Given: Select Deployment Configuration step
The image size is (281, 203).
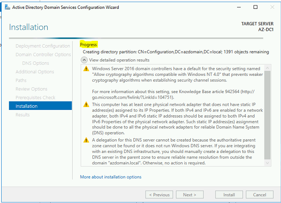Looking at the screenshot, I should [43, 46].
